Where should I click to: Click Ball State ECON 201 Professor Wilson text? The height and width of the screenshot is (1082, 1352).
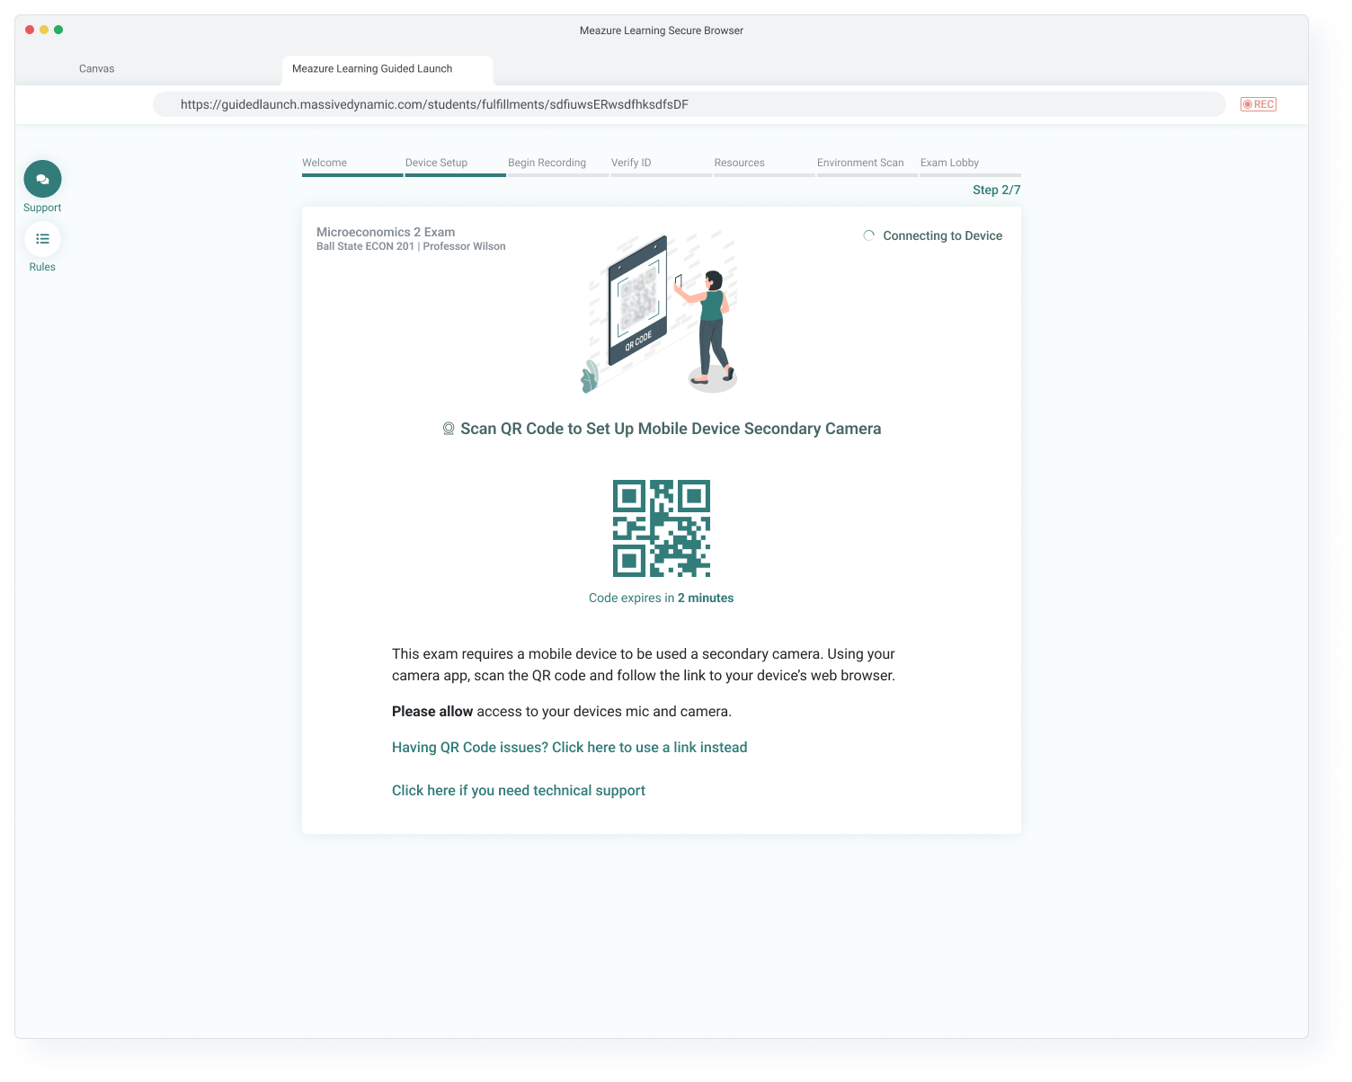pyautogui.click(x=411, y=246)
